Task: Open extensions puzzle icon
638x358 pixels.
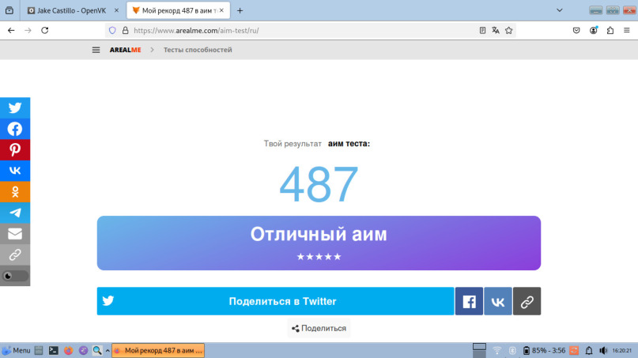Action: coord(610,31)
